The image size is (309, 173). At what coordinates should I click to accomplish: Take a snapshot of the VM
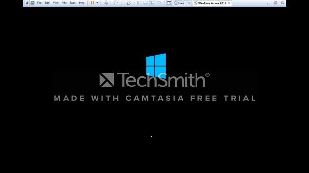coord(116,3)
